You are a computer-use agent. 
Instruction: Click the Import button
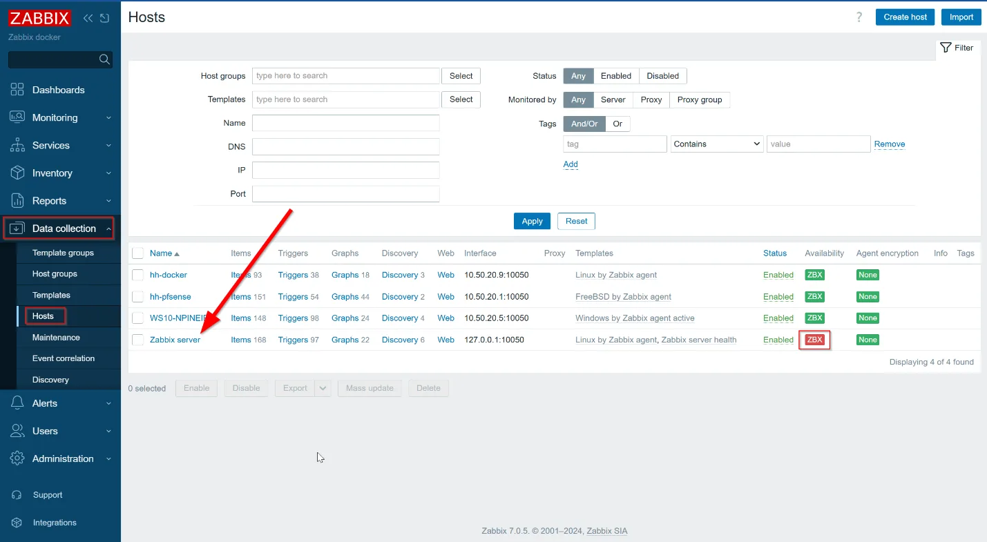coord(961,17)
